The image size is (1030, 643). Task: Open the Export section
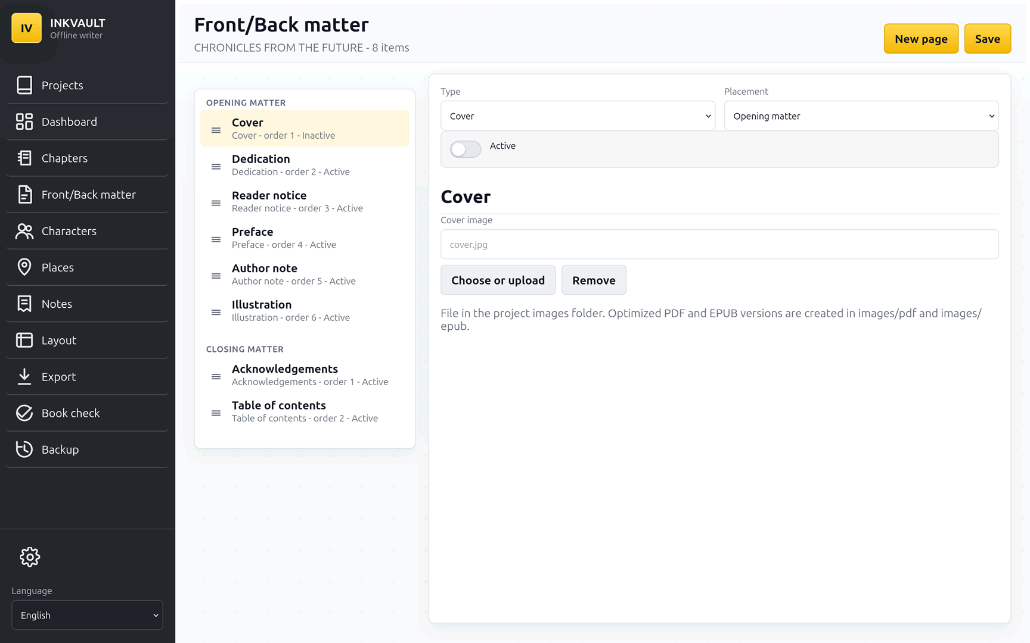pyautogui.click(x=87, y=376)
